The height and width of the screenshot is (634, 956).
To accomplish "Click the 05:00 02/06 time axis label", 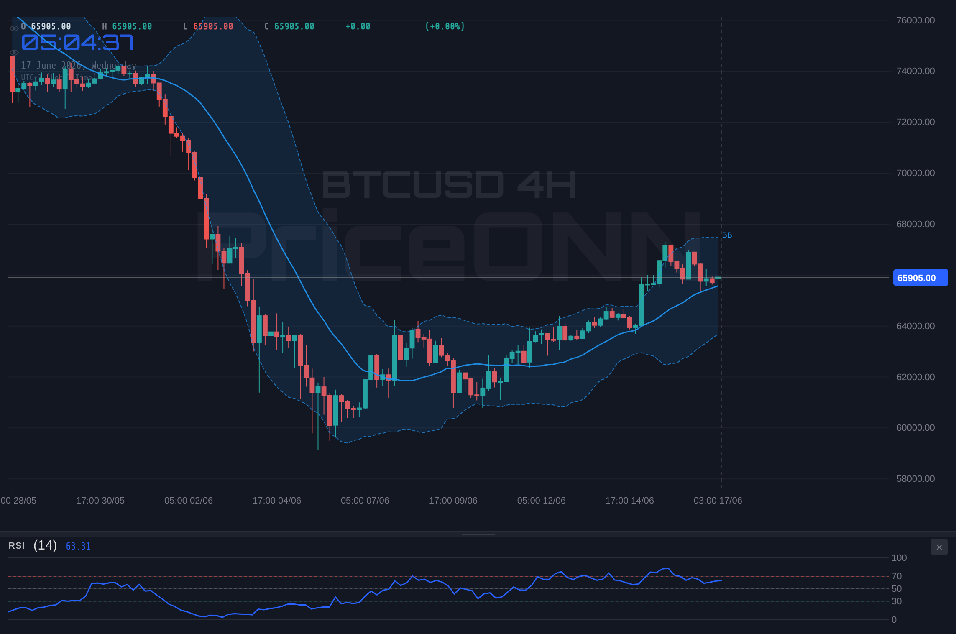I will coord(189,501).
